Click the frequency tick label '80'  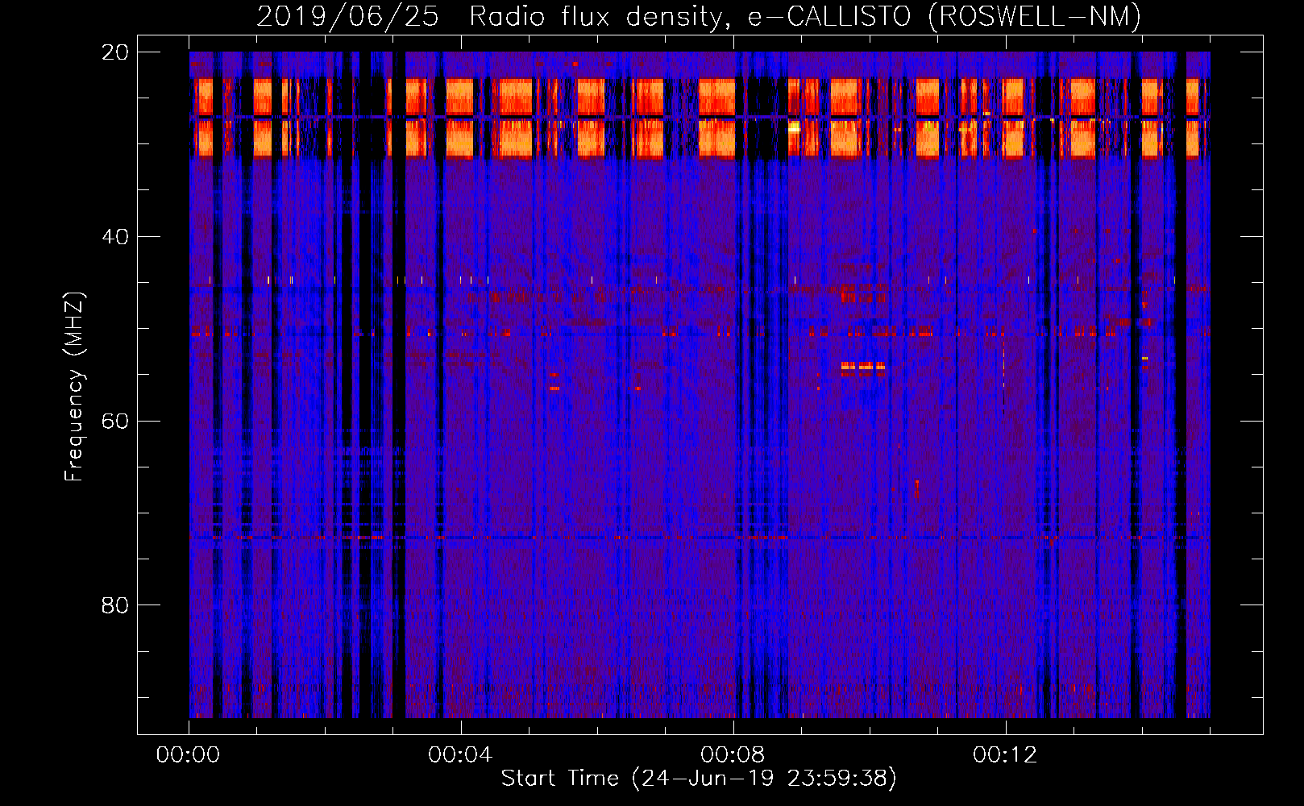tap(115, 605)
